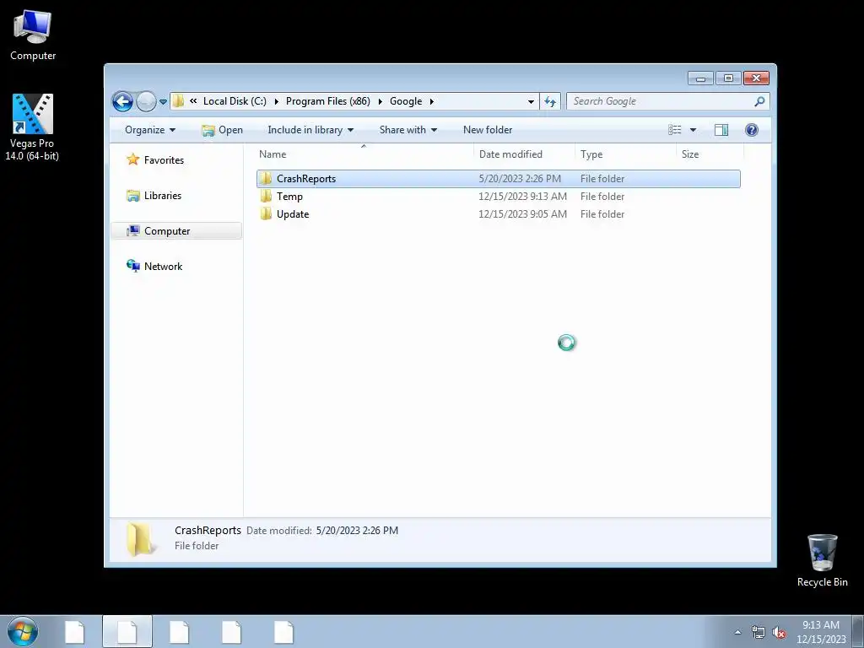
Task: Close the Explorer window
Action: pos(756,78)
